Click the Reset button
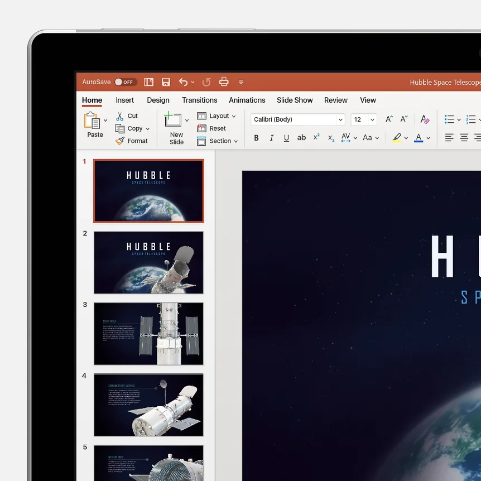The width and height of the screenshot is (481, 481). pyautogui.click(x=211, y=128)
